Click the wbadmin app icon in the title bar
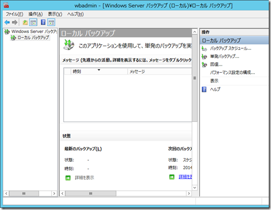The width and height of the screenshot is (271, 210). 6,6
